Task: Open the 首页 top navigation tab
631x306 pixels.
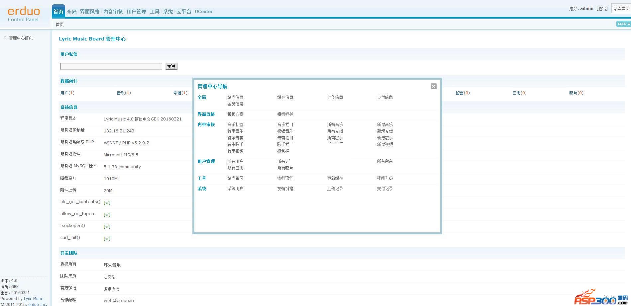Action: [x=58, y=12]
